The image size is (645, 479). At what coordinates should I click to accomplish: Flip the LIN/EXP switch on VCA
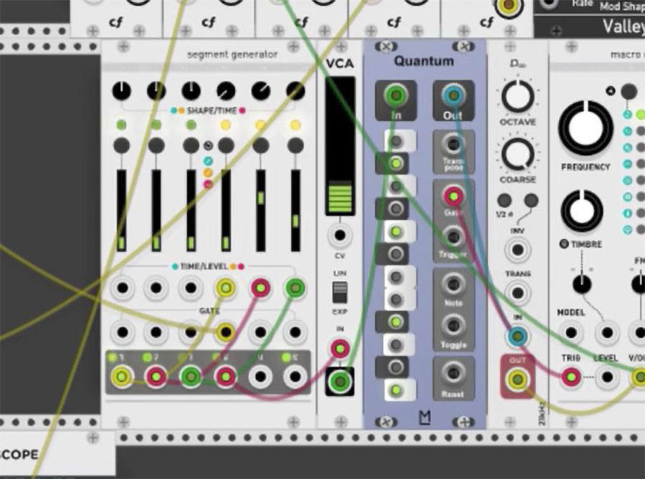coord(340,293)
